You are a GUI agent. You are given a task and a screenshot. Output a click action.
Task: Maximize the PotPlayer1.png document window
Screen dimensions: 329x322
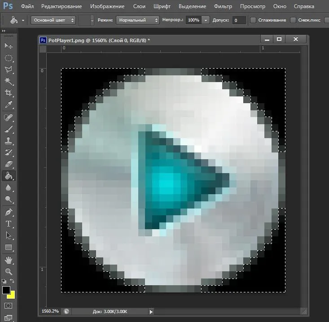click(279, 39)
